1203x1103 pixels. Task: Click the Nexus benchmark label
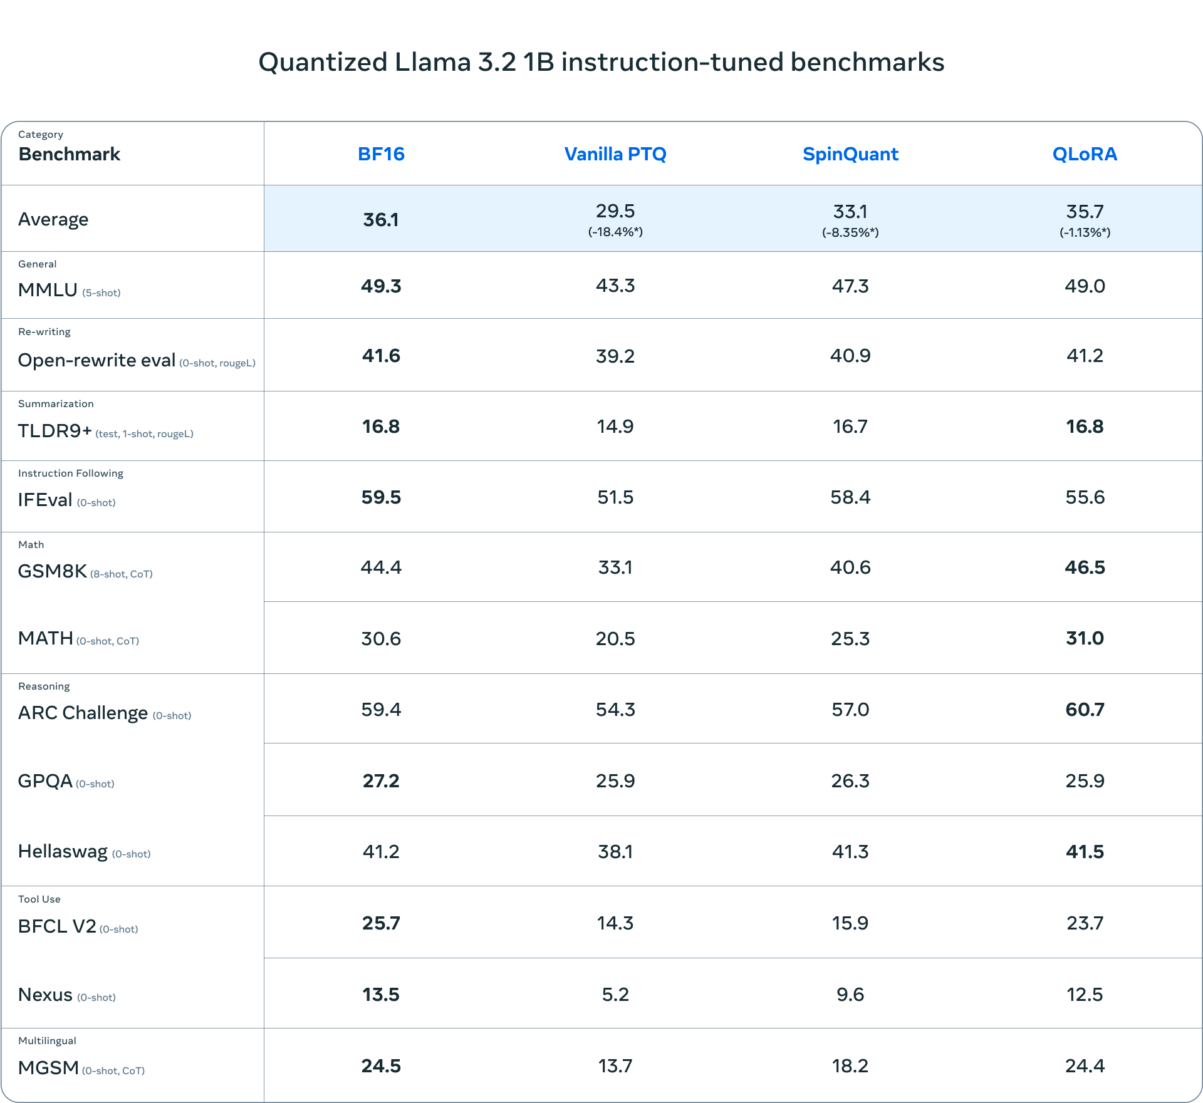[45, 995]
